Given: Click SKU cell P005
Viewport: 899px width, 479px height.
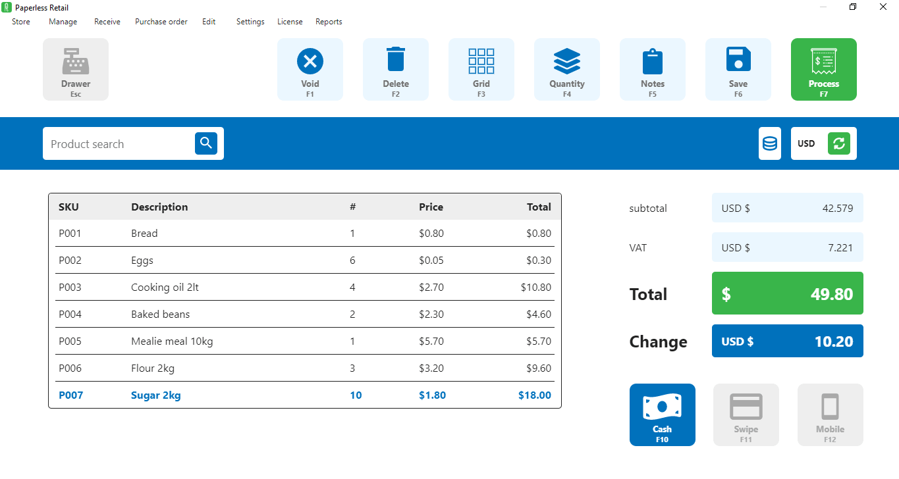Looking at the screenshot, I should click(70, 341).
